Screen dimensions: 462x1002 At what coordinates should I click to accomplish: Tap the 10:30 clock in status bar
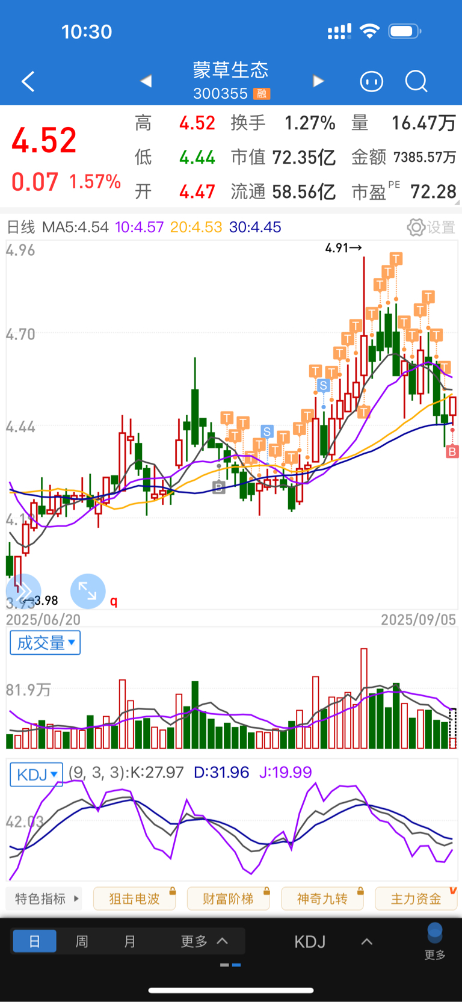tap(87, 31)
